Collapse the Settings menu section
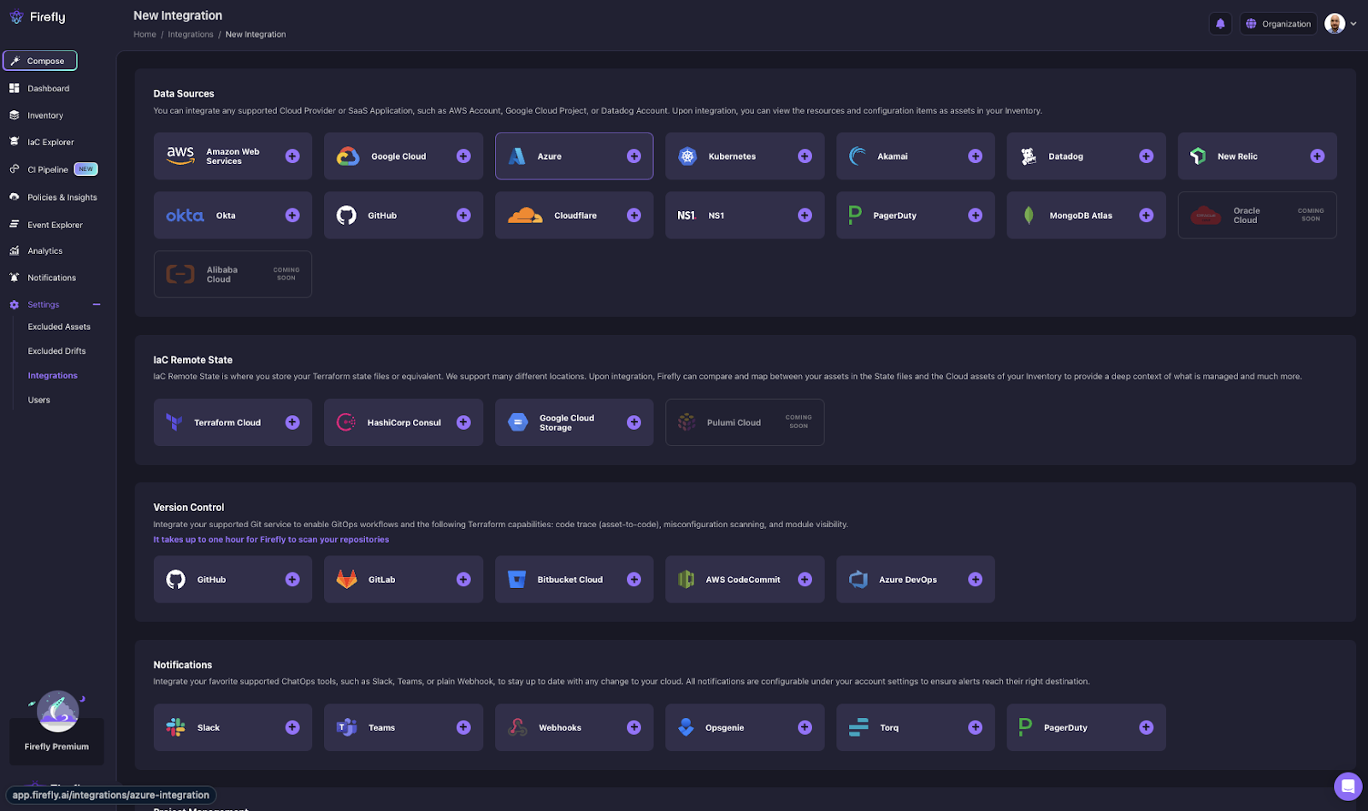The width and height of the screenshot is (1368, 811). point(97,304)
